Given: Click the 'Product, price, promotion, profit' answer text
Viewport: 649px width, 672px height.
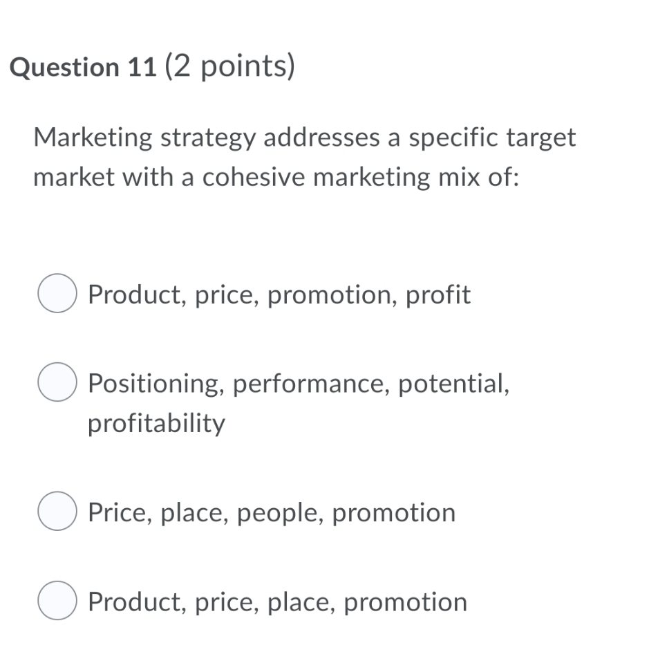Looking at the screenshot, I should 279,294.
